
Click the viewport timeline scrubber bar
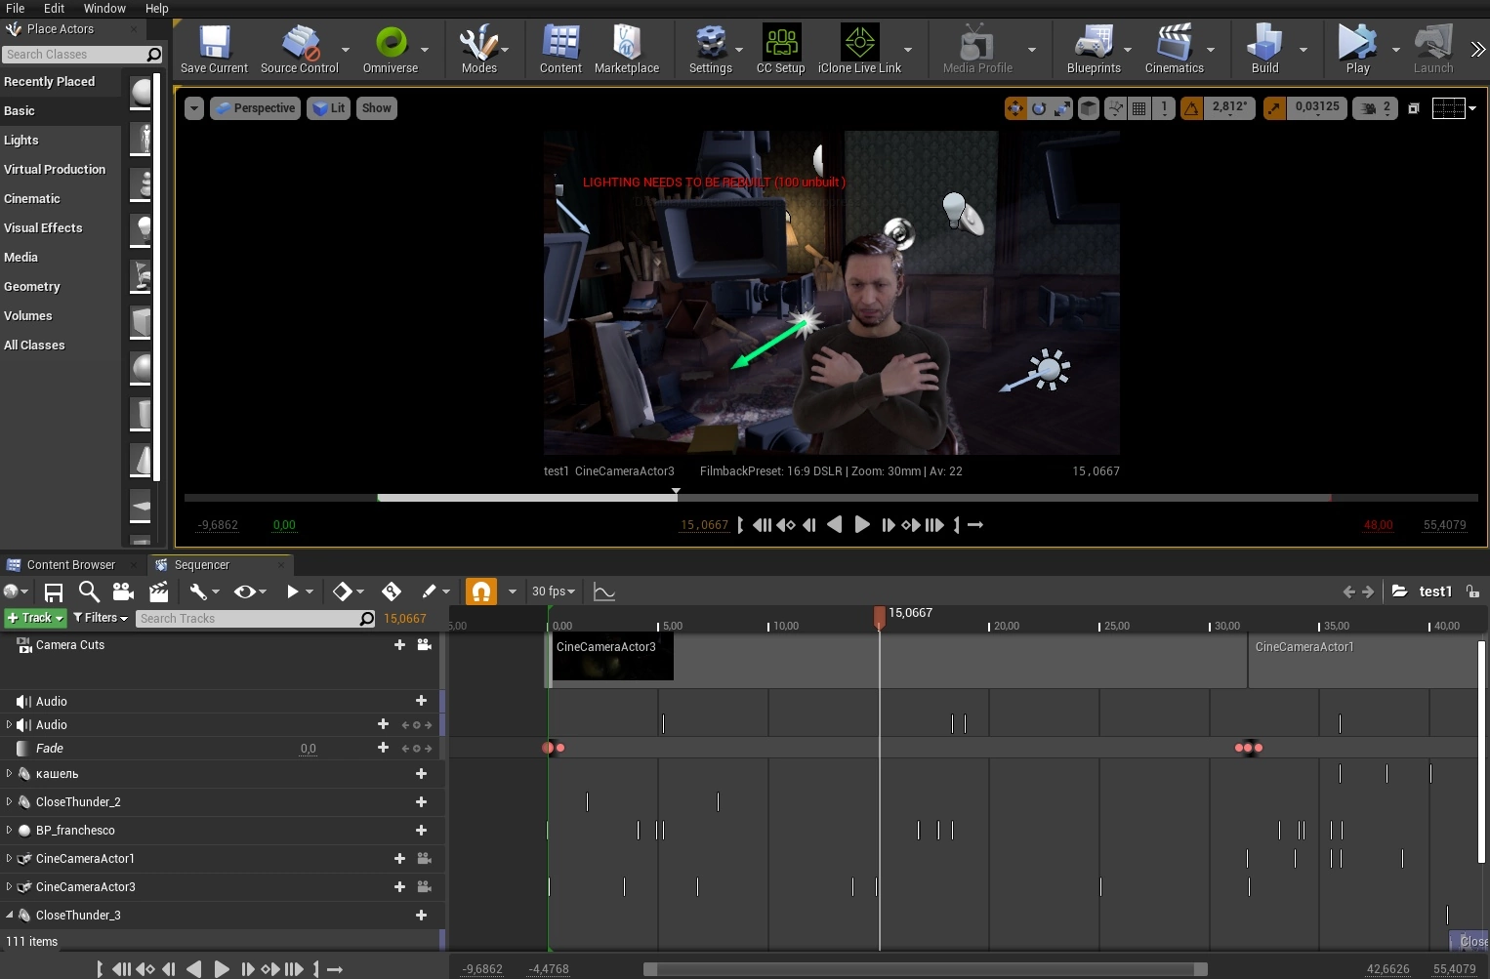pos(831,498)
